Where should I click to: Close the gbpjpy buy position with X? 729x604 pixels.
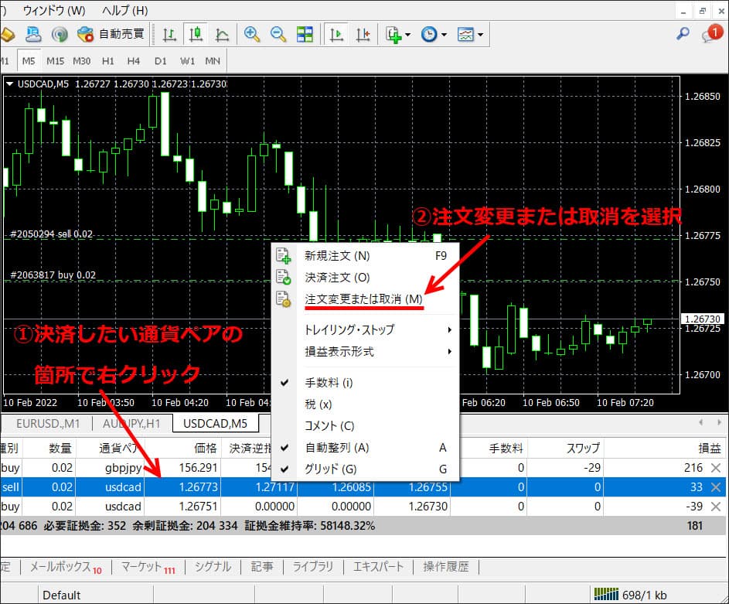point(716,468)
